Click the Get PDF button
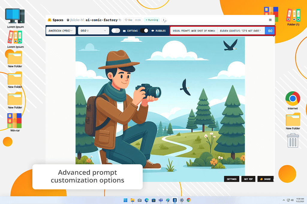 pos(248,179)
